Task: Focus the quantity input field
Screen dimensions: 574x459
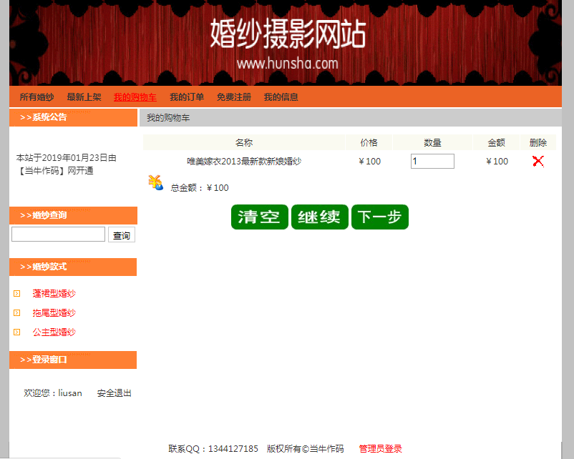Action: (432, 162)
